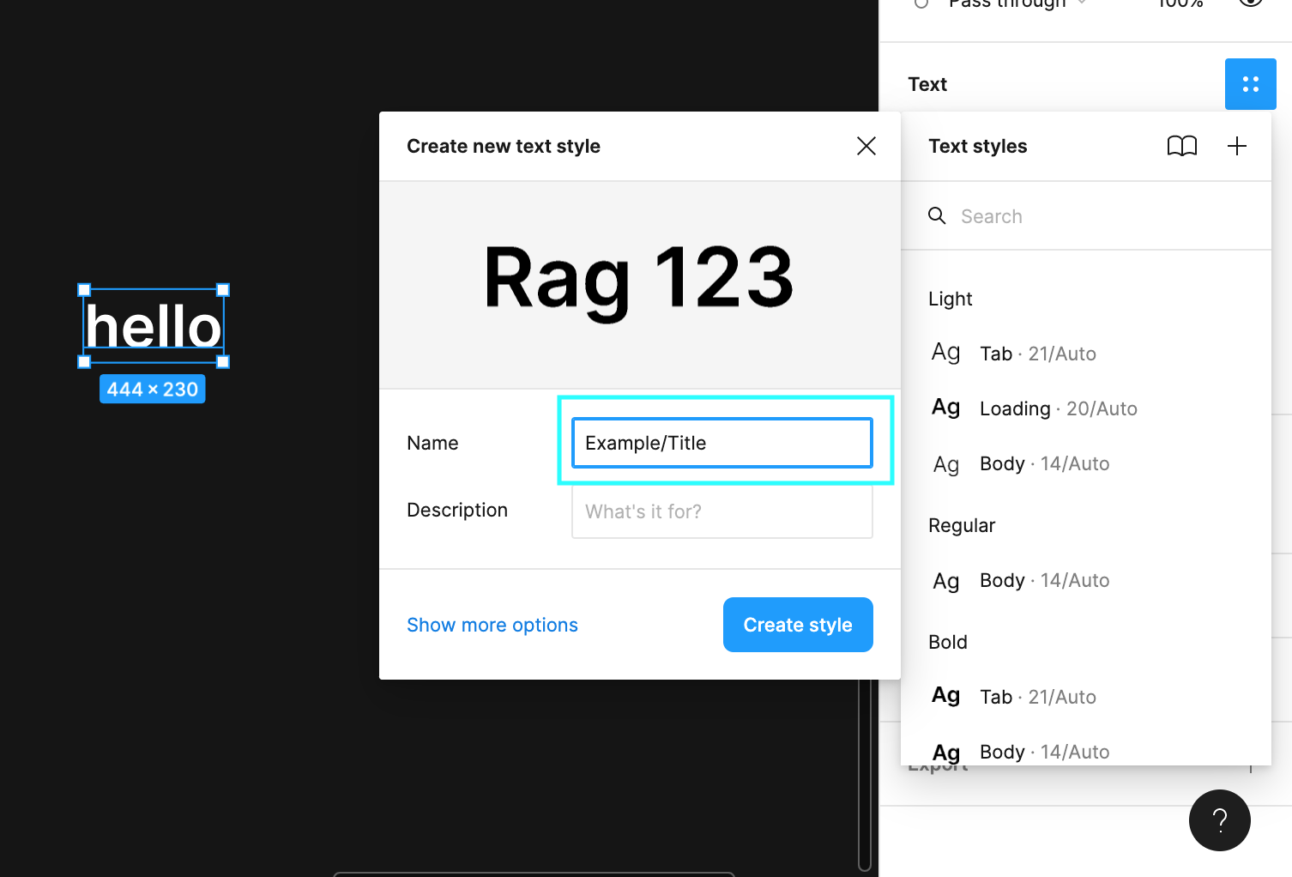
Task: Click the Text styles panel title
Action: pos(977,146)
